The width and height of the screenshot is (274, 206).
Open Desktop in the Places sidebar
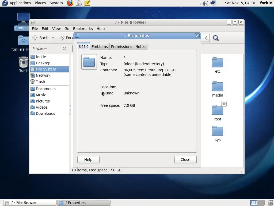pyautogui.click(x=50, y=63)
